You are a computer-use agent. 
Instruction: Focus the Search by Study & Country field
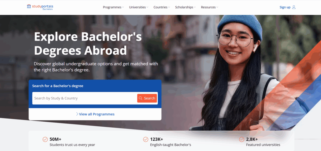click(85, 98)
